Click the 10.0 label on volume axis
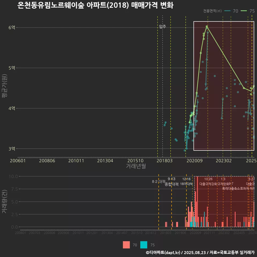257x257 pixels. [13, 176]
